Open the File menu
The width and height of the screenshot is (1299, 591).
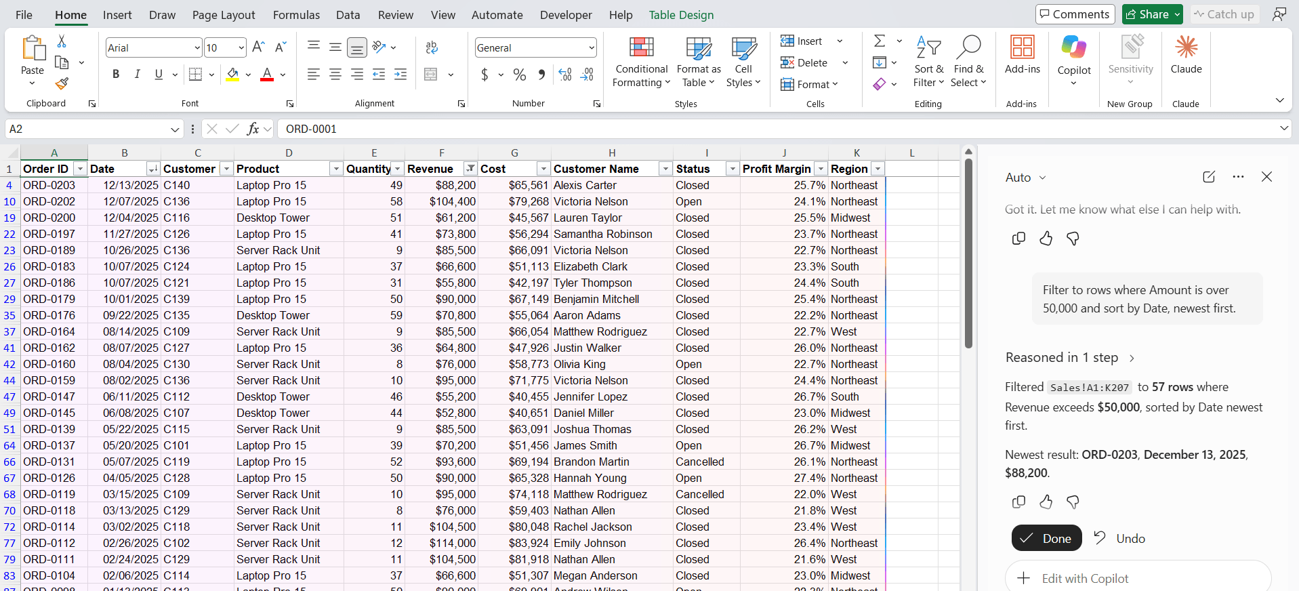(x=24, y=15)
